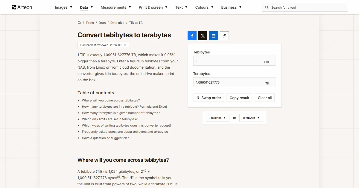
Task: Open the Tools breadcrumb link
Action: pyautogui.click(x=90, y=23)
